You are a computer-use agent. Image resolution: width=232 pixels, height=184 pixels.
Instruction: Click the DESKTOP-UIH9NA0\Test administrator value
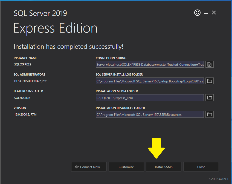click(x=30, y=81)
